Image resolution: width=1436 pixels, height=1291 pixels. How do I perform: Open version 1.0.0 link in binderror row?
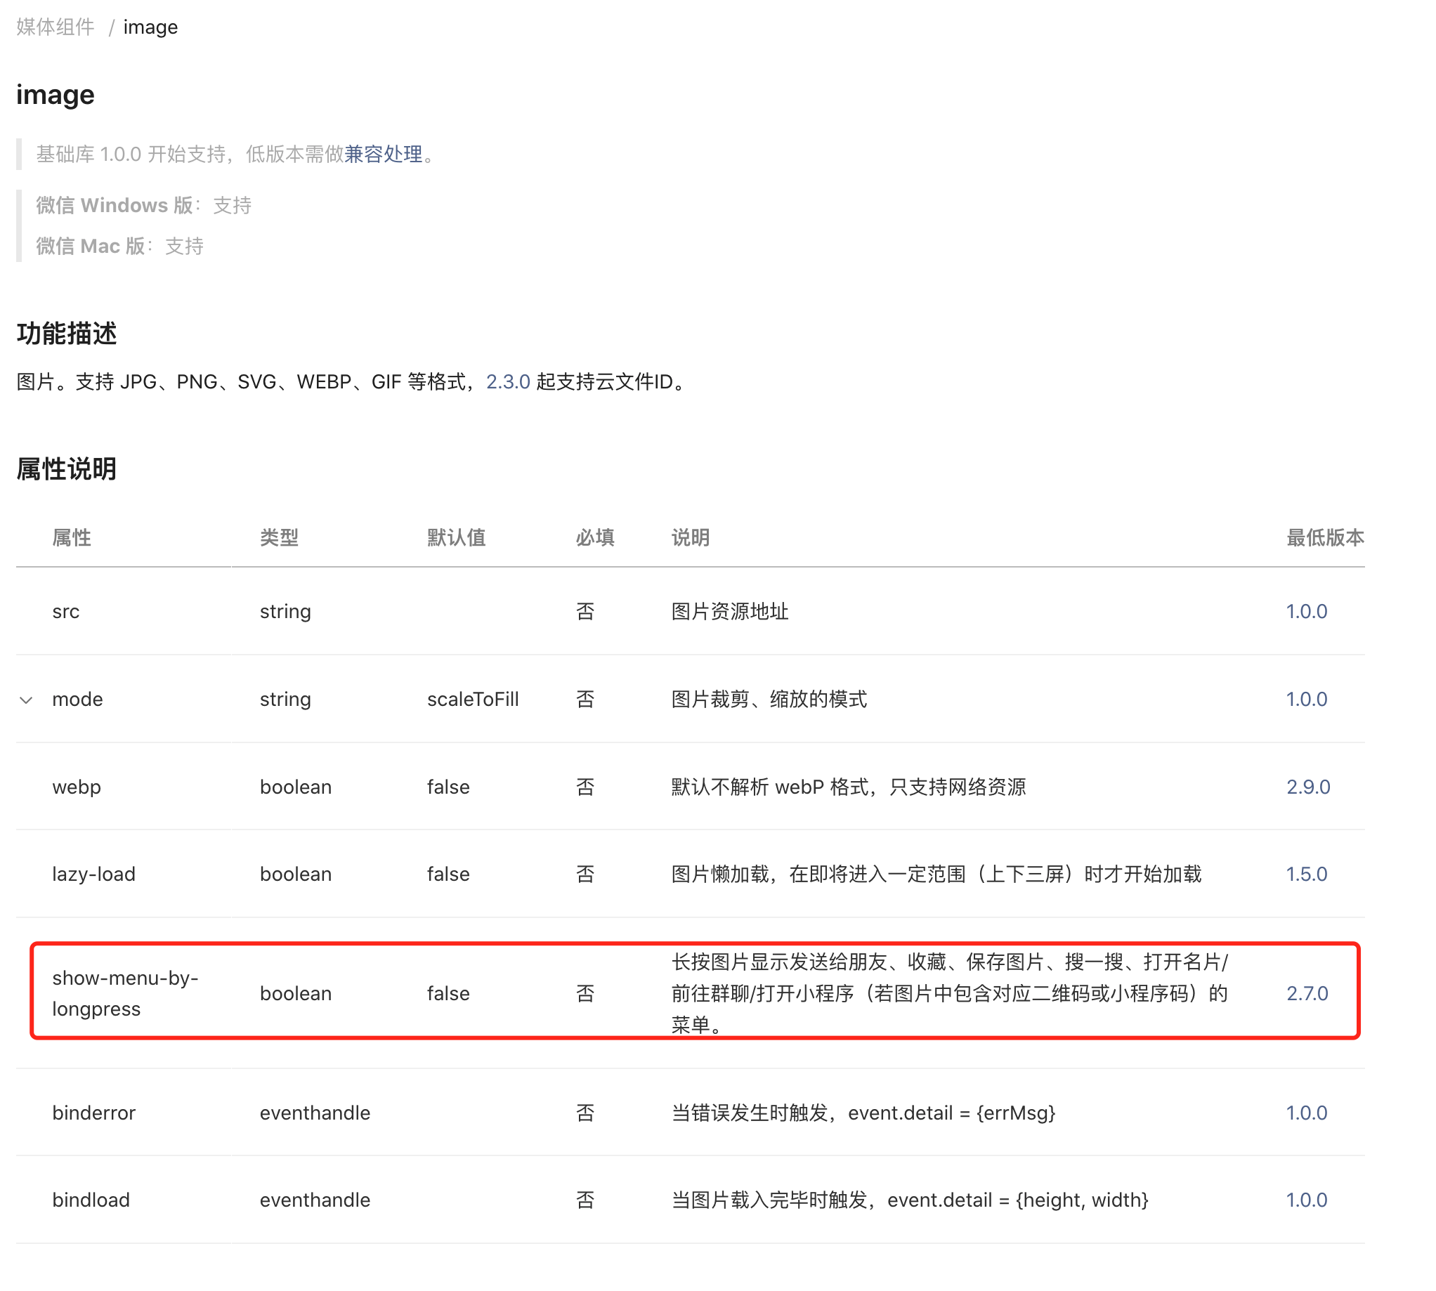coord(1306,1113)
